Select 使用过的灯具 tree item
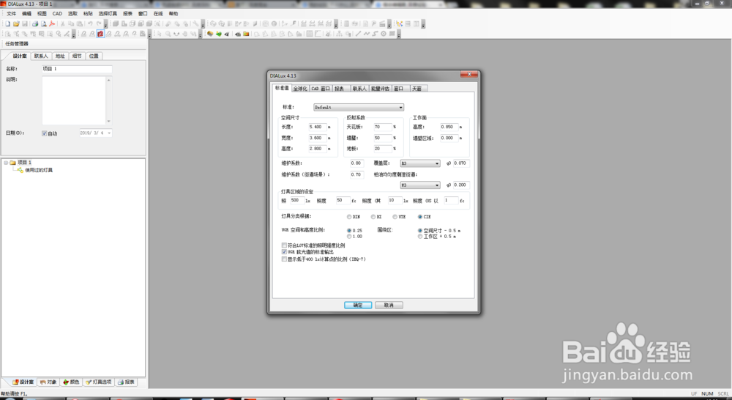 [39, 170]
